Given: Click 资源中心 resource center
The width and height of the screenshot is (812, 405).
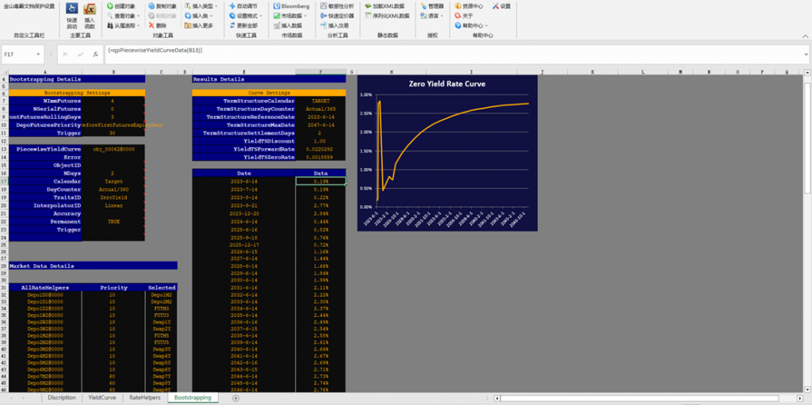Looking at the screenshot, I should [x=469, y=6].
